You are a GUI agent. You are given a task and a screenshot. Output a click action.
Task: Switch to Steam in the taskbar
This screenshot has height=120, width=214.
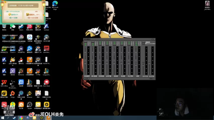[14, 118]
